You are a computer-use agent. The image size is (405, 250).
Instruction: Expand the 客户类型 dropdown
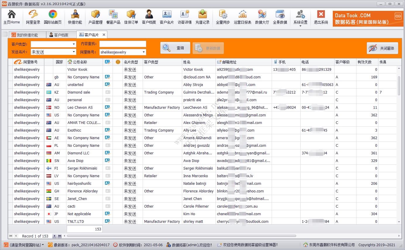coord(74,44)
